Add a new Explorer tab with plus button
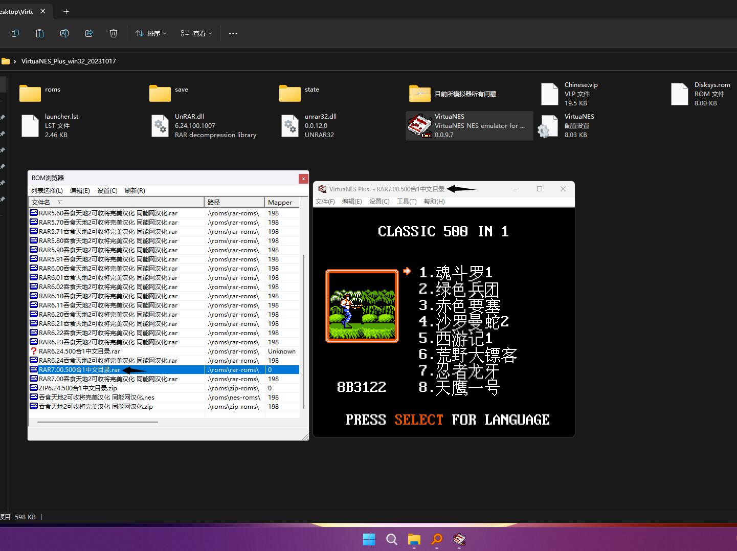The width and height of the screenshot is (737, 551). coord(66,11)
